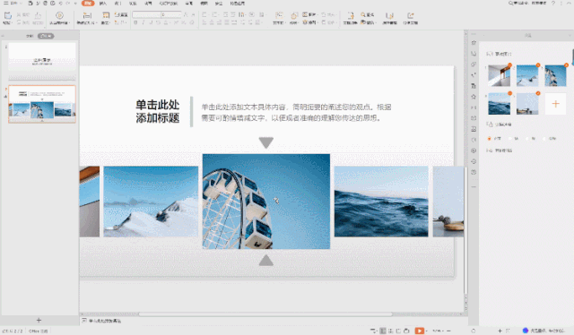Select the already-chosen orange radio option

[489, 139]
